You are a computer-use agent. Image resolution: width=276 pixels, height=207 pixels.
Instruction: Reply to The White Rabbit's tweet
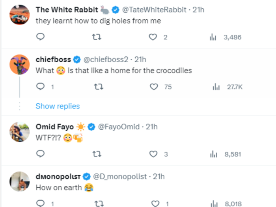tap(40, 37)
